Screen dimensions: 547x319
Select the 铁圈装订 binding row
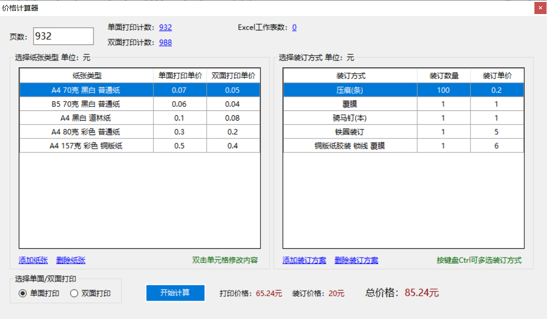(404, 132)
